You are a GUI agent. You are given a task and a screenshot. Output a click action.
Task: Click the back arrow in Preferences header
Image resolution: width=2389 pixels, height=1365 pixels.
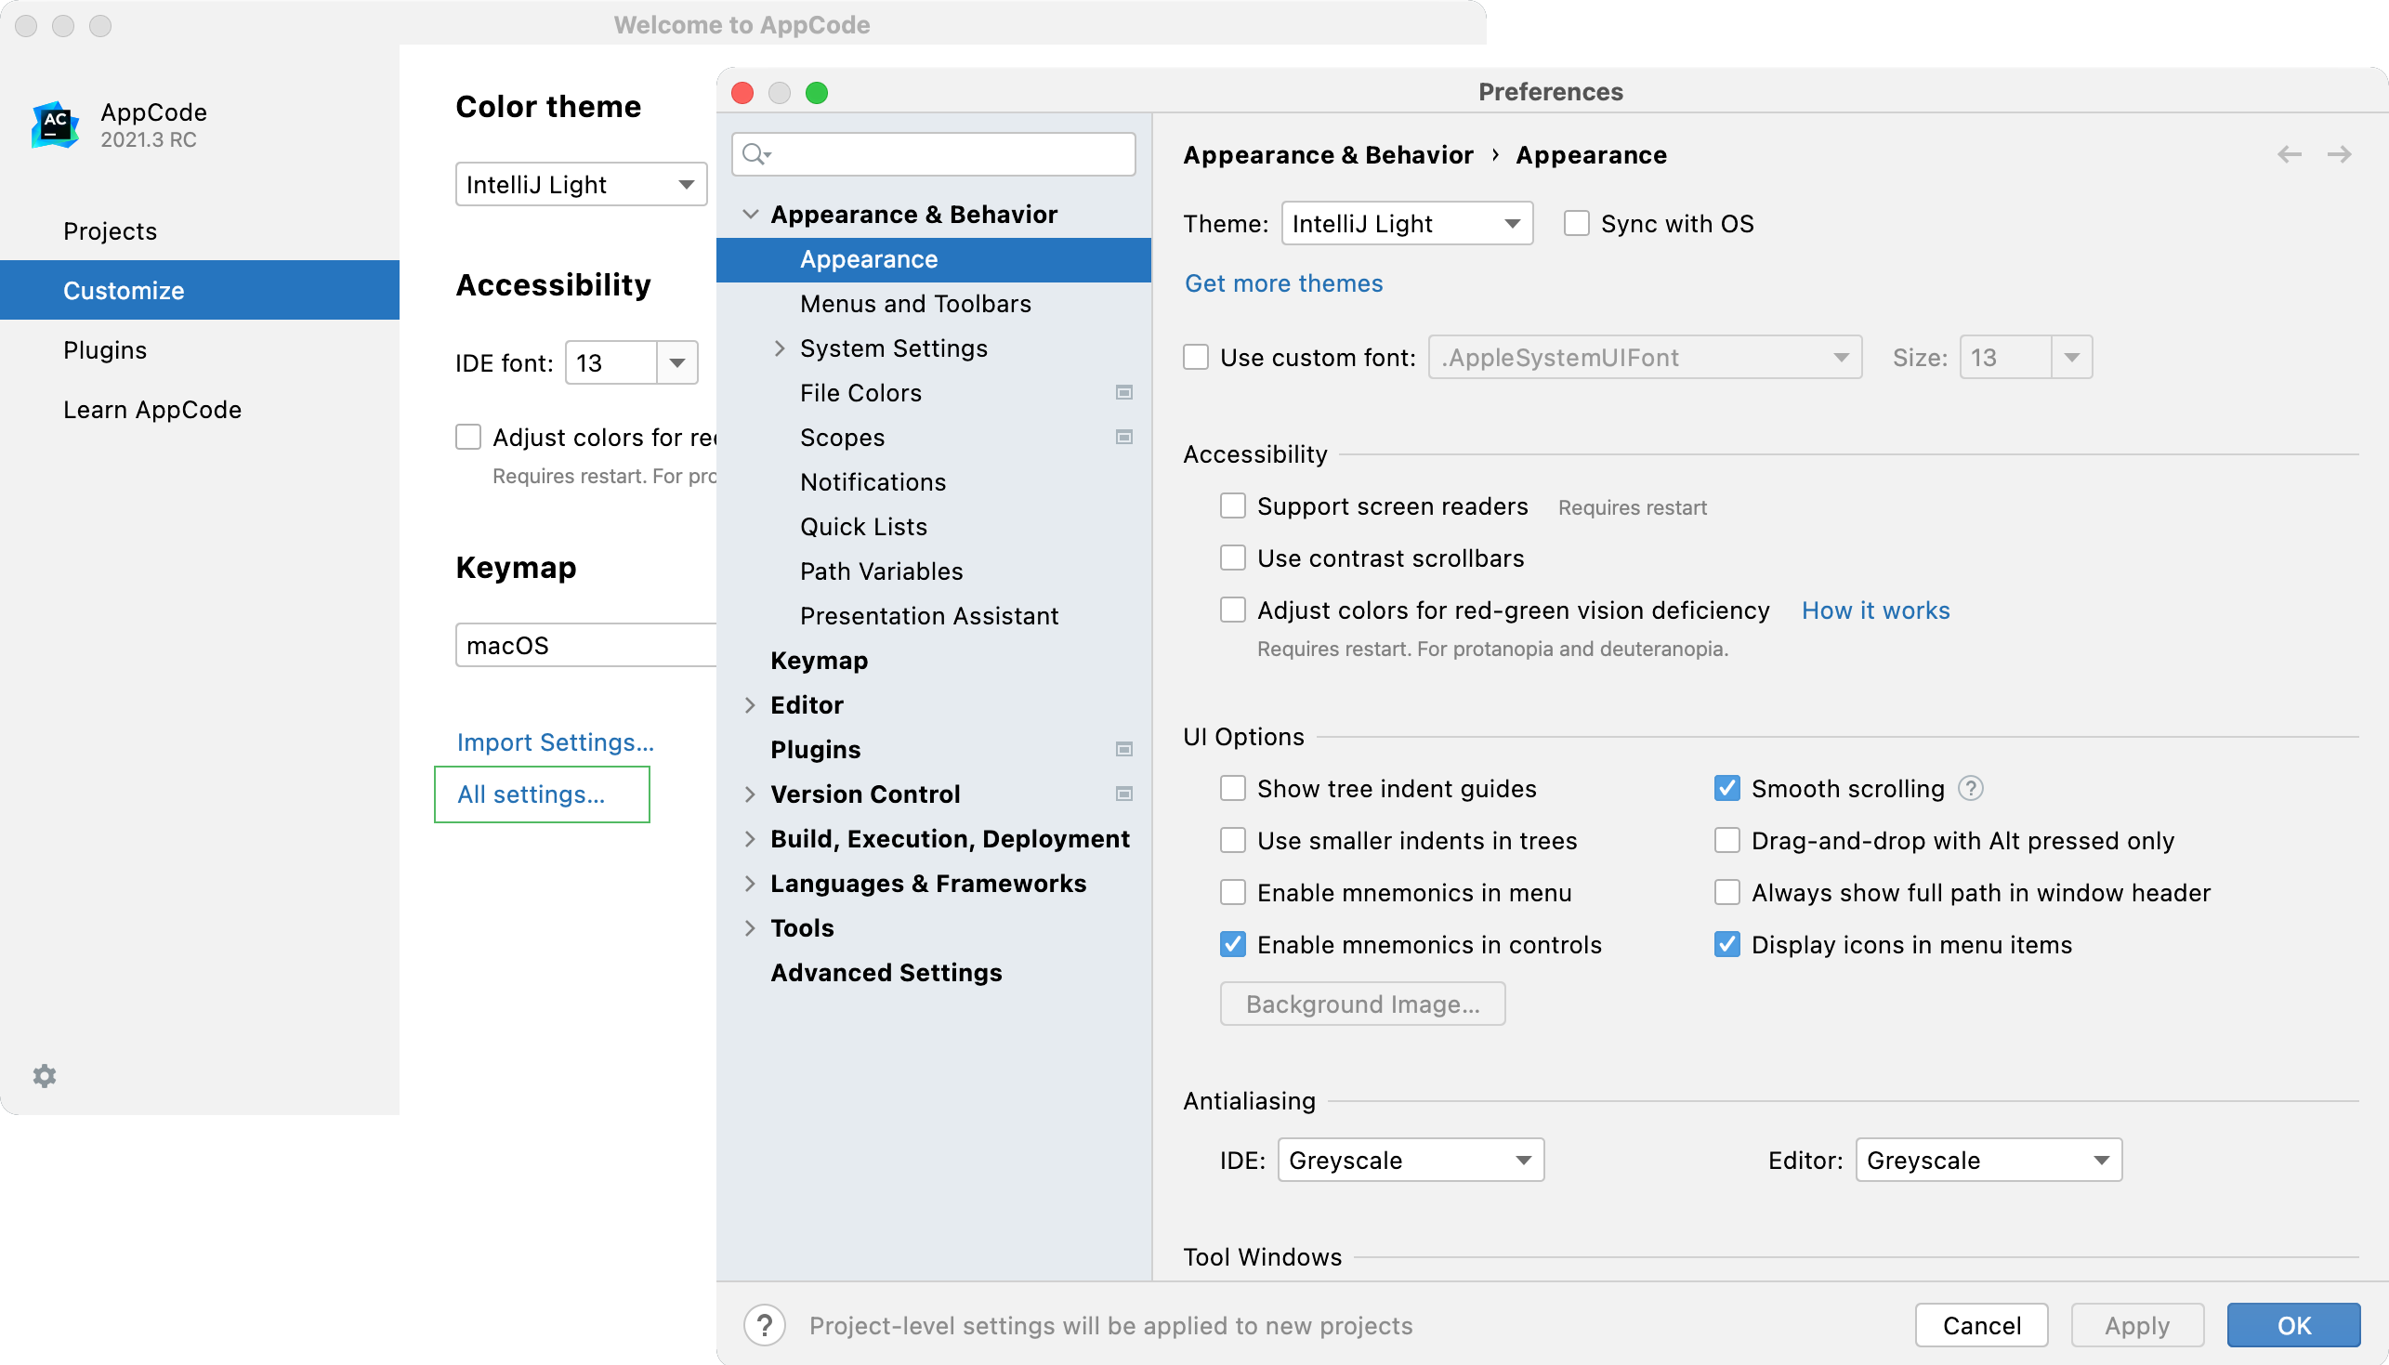pyautogui.click(x=2289, y=154)
